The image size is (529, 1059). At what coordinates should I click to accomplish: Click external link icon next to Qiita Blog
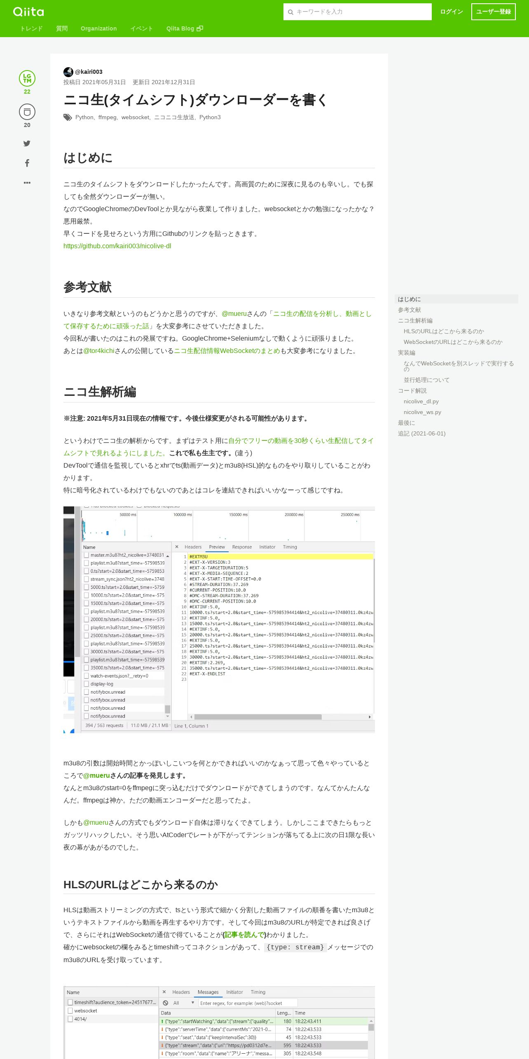[x=200, y=28]
